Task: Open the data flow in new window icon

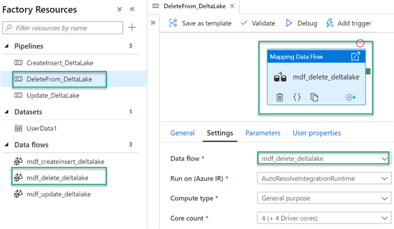Action: pyautogui.click(x=355, y=56)
